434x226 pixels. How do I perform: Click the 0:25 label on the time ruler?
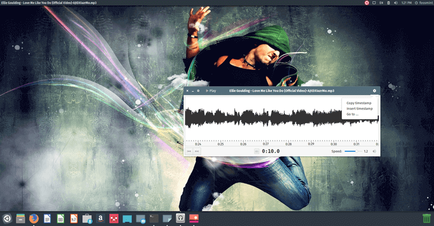221,144
